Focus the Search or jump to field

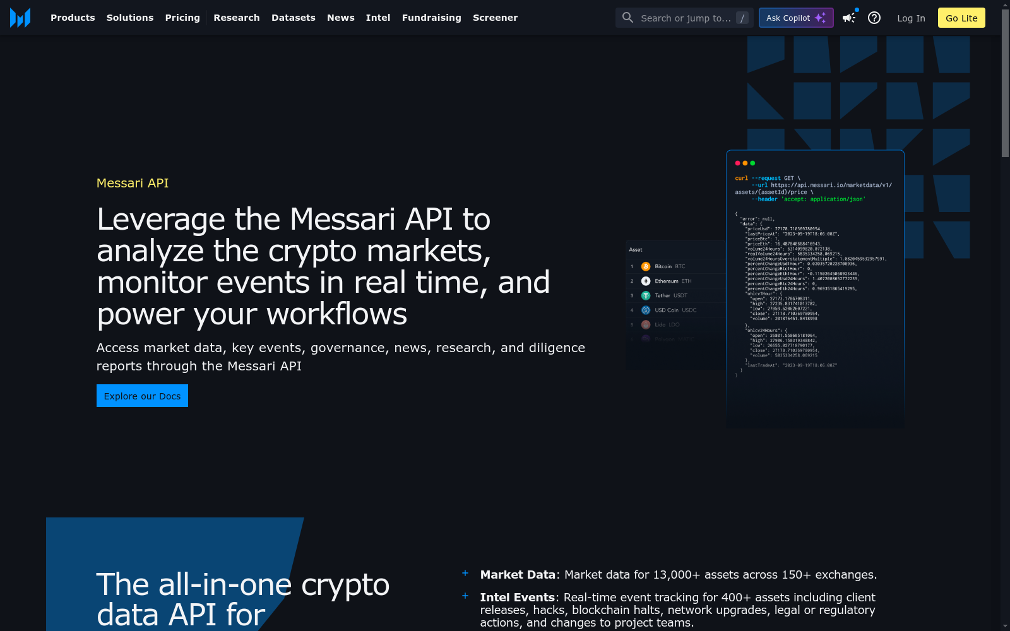tap(684, 18)
